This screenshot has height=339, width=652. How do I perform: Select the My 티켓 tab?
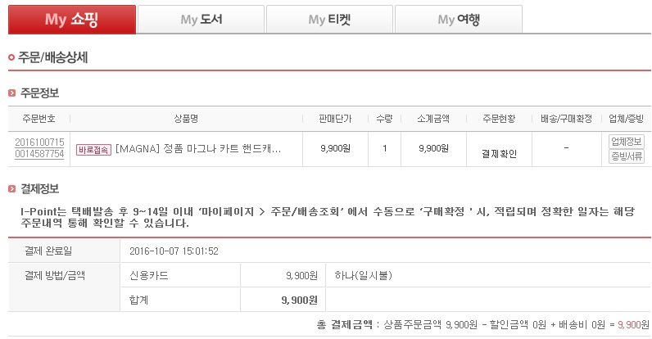tap(329, 19)
